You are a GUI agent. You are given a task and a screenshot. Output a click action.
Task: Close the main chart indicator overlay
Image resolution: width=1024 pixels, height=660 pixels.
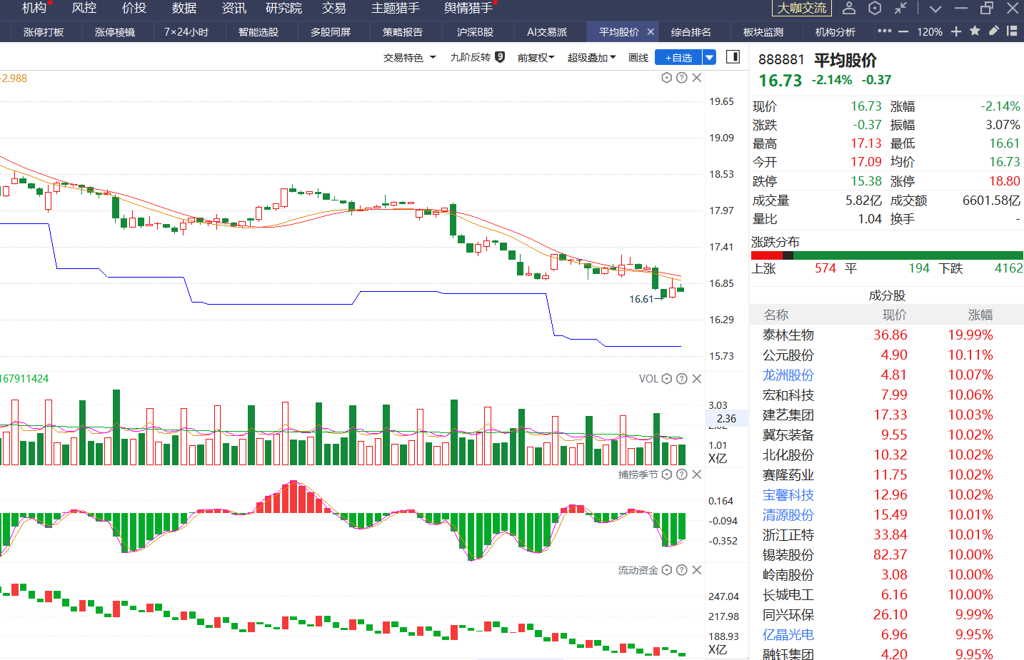click(697, 78)
